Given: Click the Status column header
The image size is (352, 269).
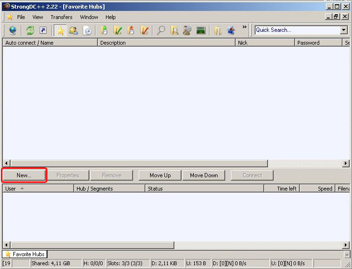Looking at the screenshot, I should (204, 189).
